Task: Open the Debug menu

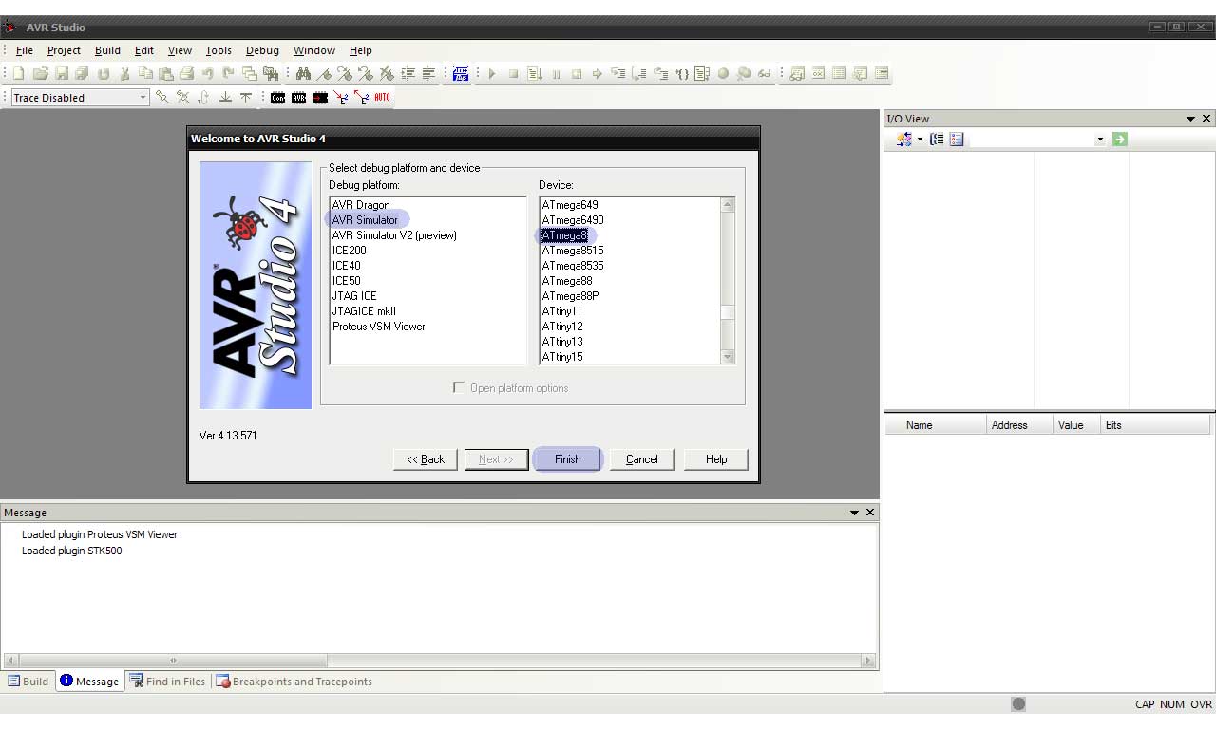Action: pos(262,50)
